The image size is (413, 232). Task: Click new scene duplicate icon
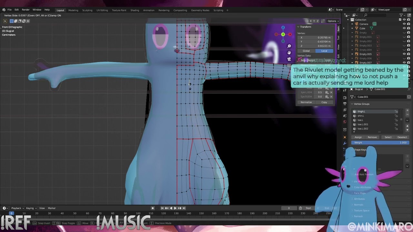362,10
